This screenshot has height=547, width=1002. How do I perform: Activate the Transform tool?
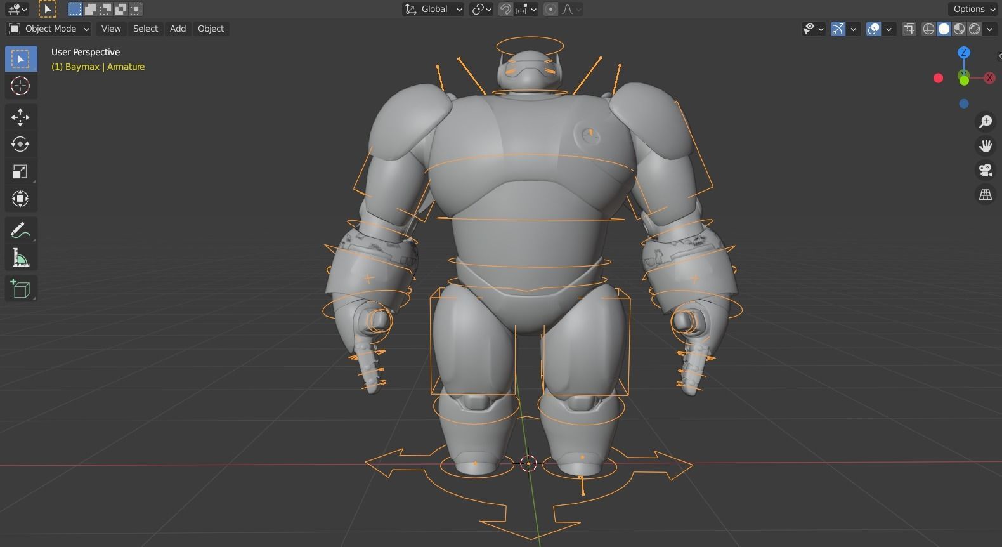tap(21, 199)
